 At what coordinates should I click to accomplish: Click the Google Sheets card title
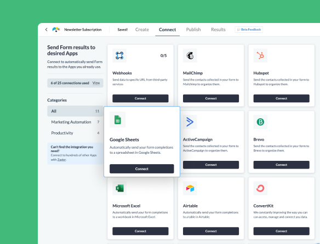pyautogui.click(x=124, y=140)
